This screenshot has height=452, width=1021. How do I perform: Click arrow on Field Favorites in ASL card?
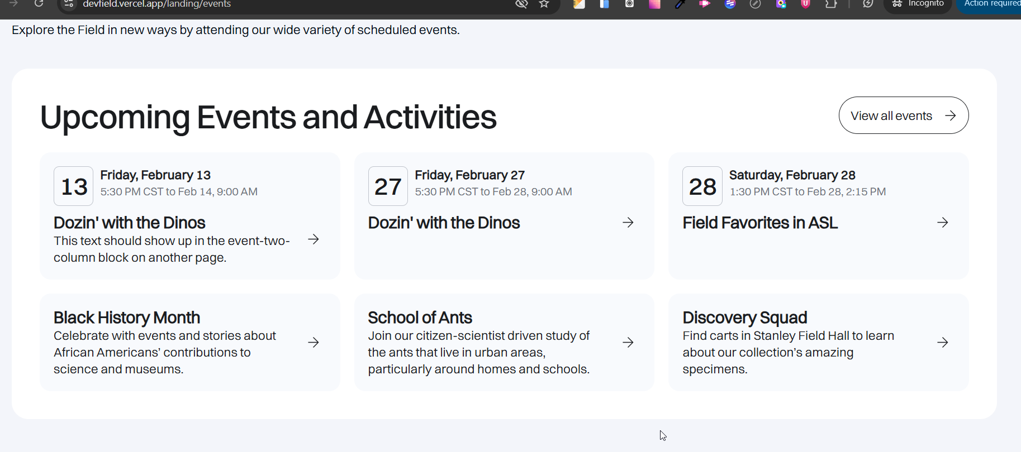tap(942, 223)
